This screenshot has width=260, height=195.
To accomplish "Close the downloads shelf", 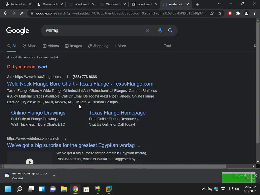I will coord(255,175).
